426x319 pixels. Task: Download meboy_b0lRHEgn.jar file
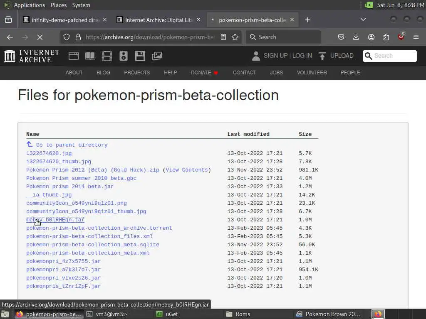click(55, 220)
